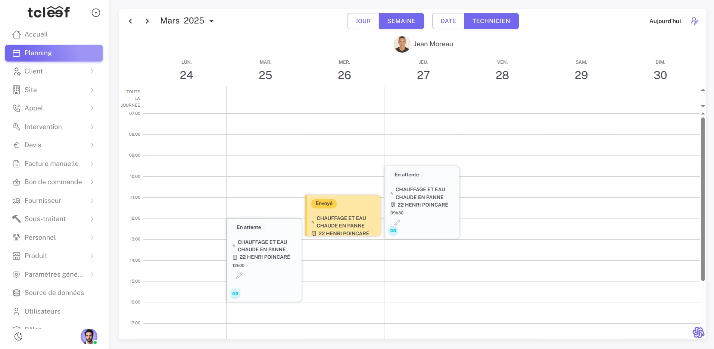Edit Tuesday's pending intervention via pencil icon
The height and width of the screenshot is (349, 714).
[239, 276]
